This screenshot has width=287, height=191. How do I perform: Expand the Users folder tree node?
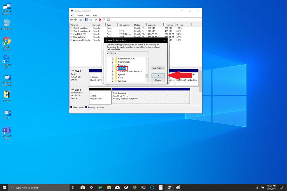[113, 78]
